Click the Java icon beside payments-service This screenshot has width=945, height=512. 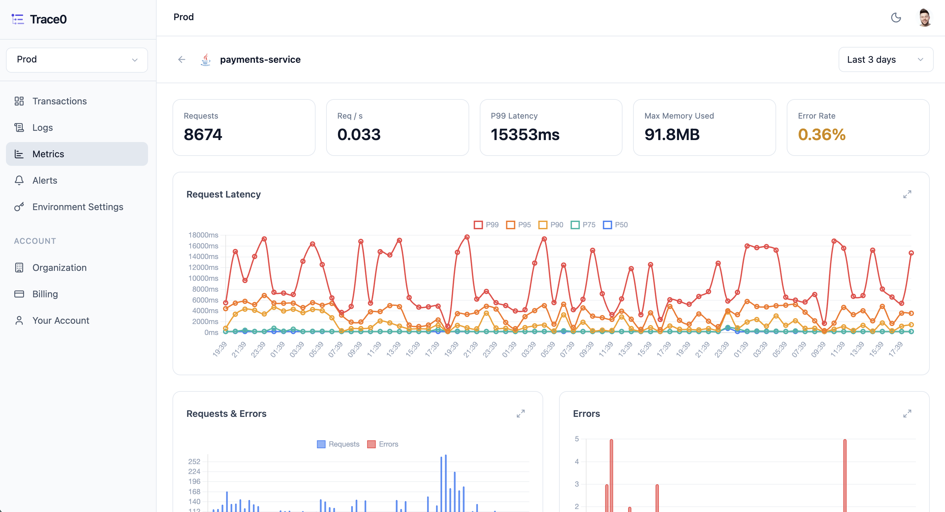coord(206,59)
